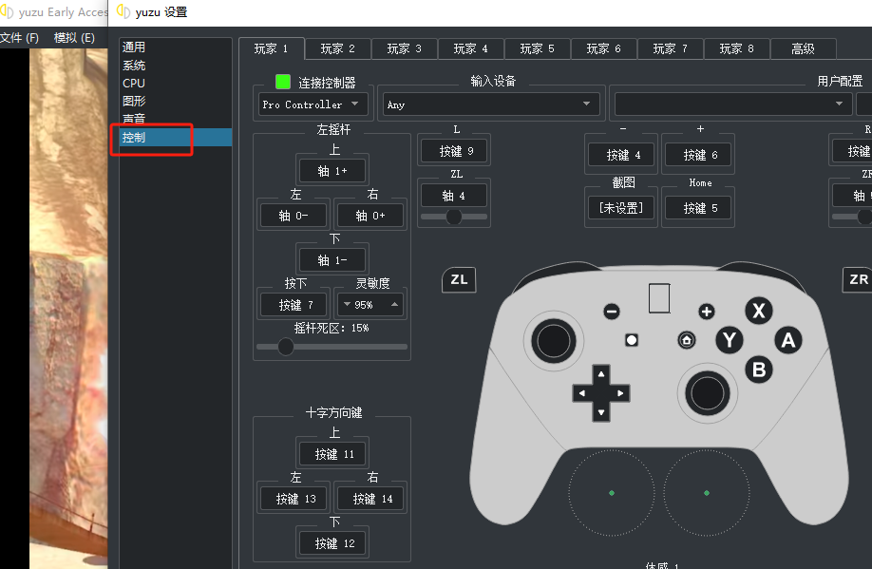The height and width of the screenshot is (569, 872).
Task: Open the Pro Controller type dropdown
Action: 313,104
